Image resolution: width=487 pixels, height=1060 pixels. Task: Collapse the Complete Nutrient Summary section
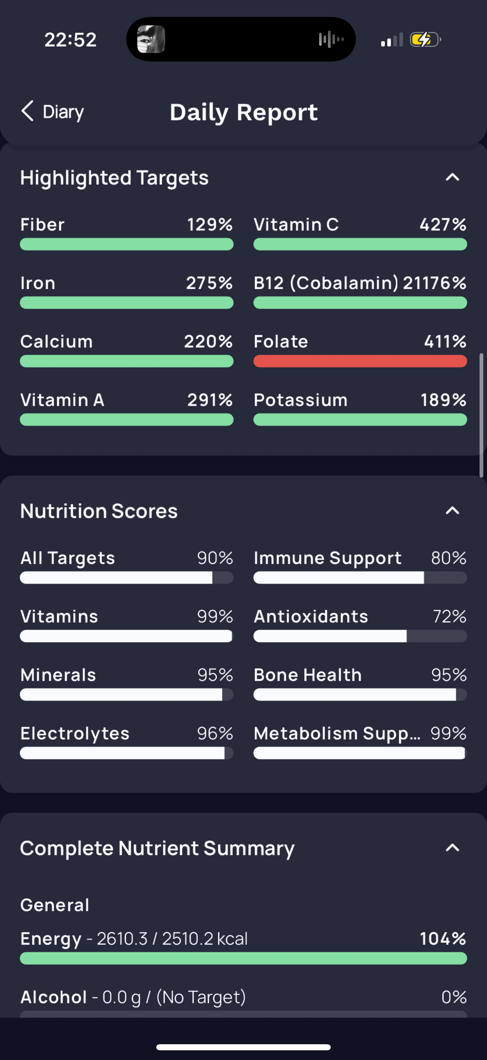tap(452, 848)
